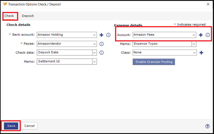Click the info icon beside Payee field
Image resolution: width=214 pixels, height=134 pixels.
click(x=102, y=44)
